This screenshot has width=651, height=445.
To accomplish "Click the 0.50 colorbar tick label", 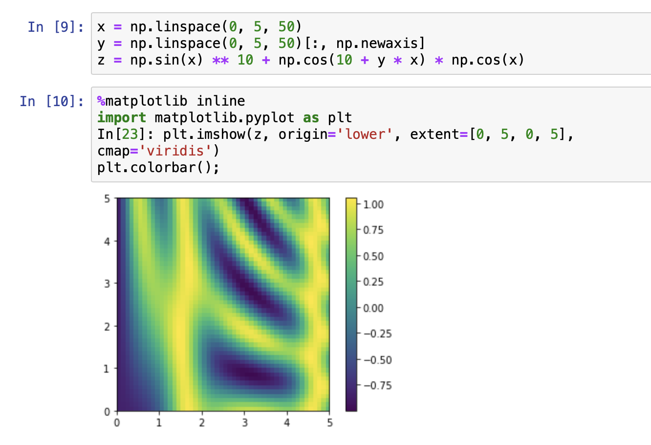I will (x=373, y=256).
